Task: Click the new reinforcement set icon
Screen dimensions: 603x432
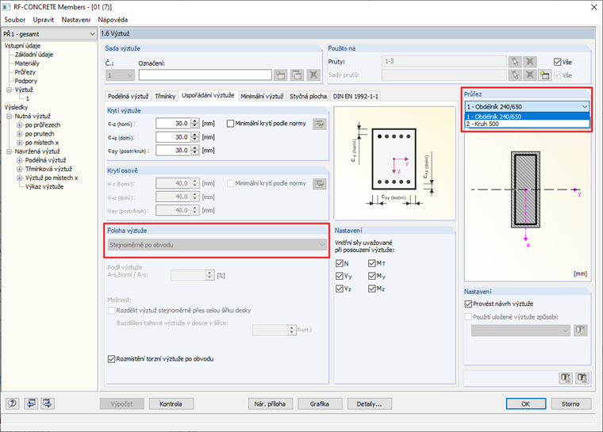Action: 281,75
